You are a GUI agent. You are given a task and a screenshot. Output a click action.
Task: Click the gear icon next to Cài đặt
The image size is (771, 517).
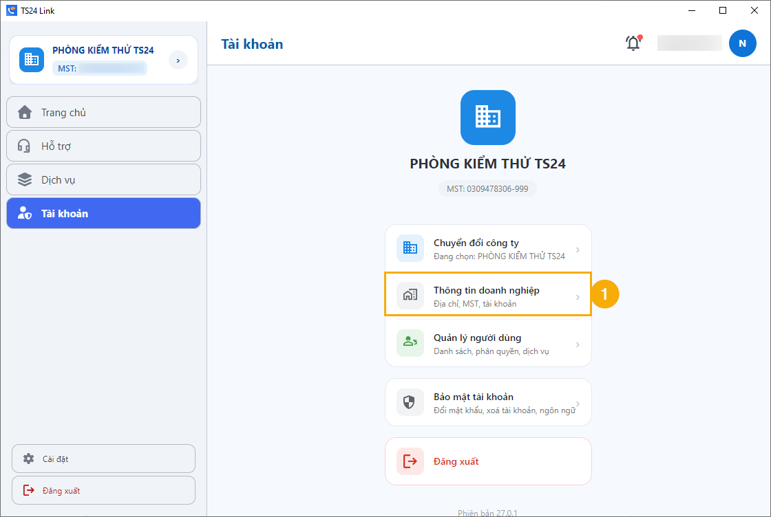coord(28,459)
